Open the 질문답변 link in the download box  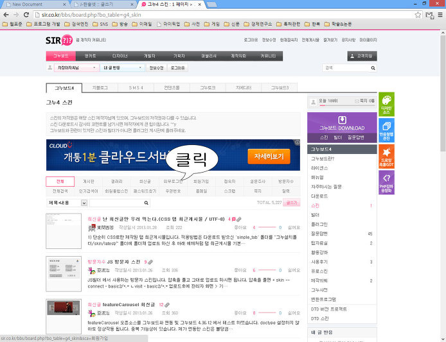(356, 137)
